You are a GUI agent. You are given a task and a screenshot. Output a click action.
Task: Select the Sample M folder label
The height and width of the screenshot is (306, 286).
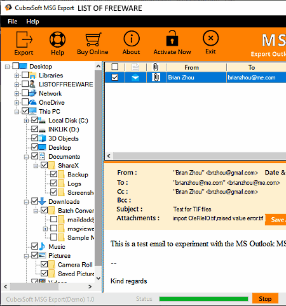[x=81, y=237]
